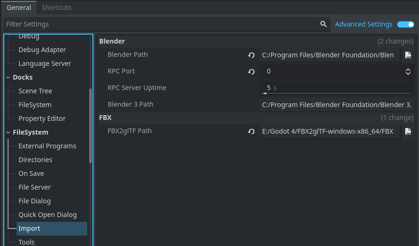Select the General tab
419x246 pixels.
[19, 8]
